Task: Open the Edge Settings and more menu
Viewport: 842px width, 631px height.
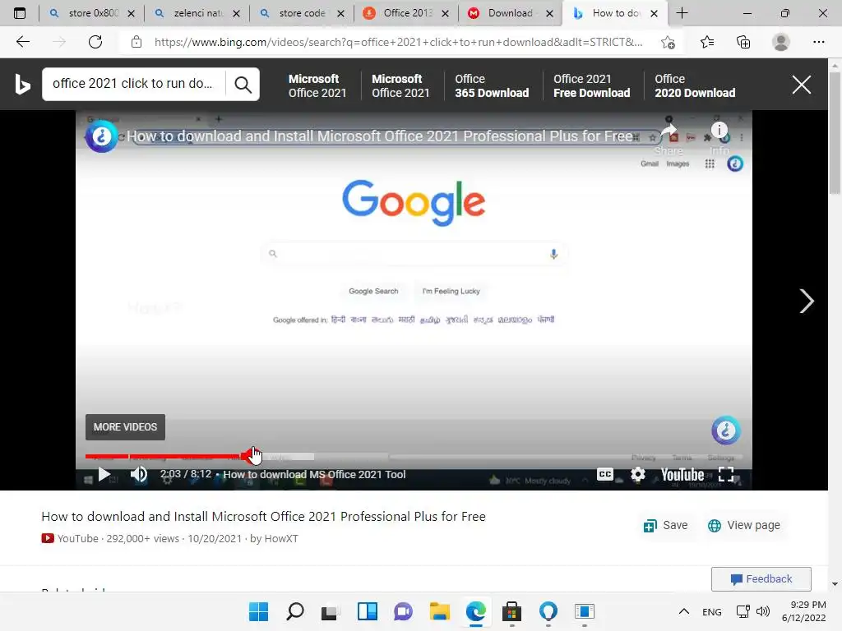Action: click(818, 42)
